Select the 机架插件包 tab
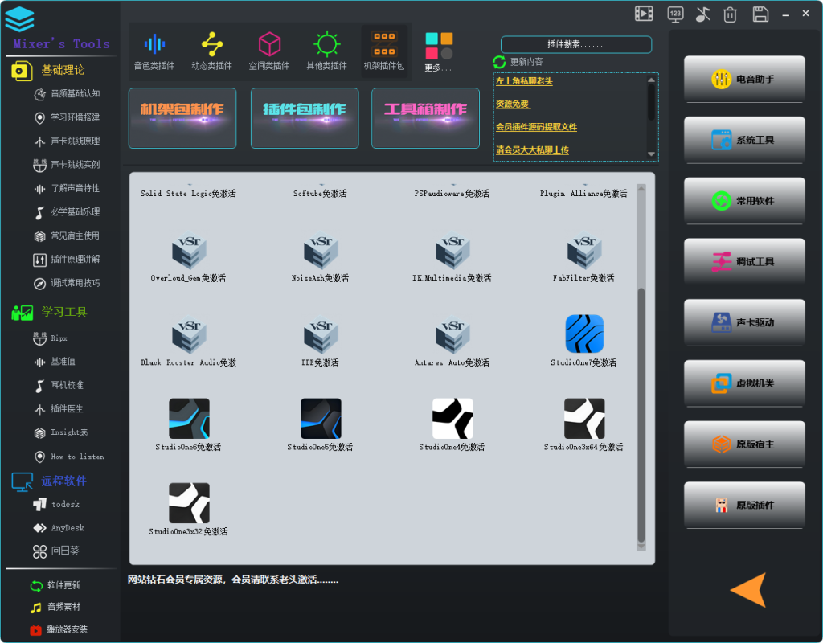Screen dimensions: 823x643 click(384, 51)
